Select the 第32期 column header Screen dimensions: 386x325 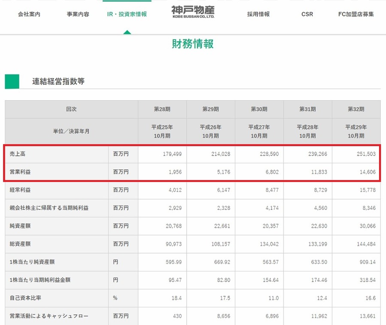pos(356,109)
